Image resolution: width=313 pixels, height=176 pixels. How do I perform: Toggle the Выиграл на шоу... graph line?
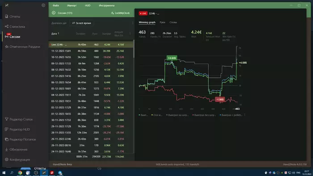(x=177, y=115)
